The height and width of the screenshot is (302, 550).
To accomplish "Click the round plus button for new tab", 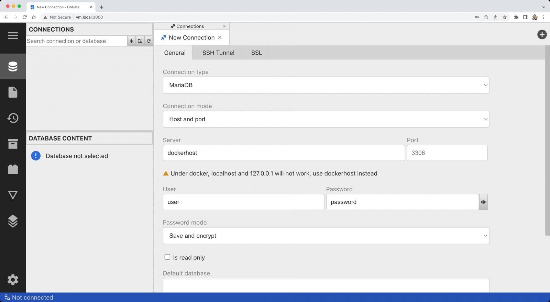I will (542, 34).
